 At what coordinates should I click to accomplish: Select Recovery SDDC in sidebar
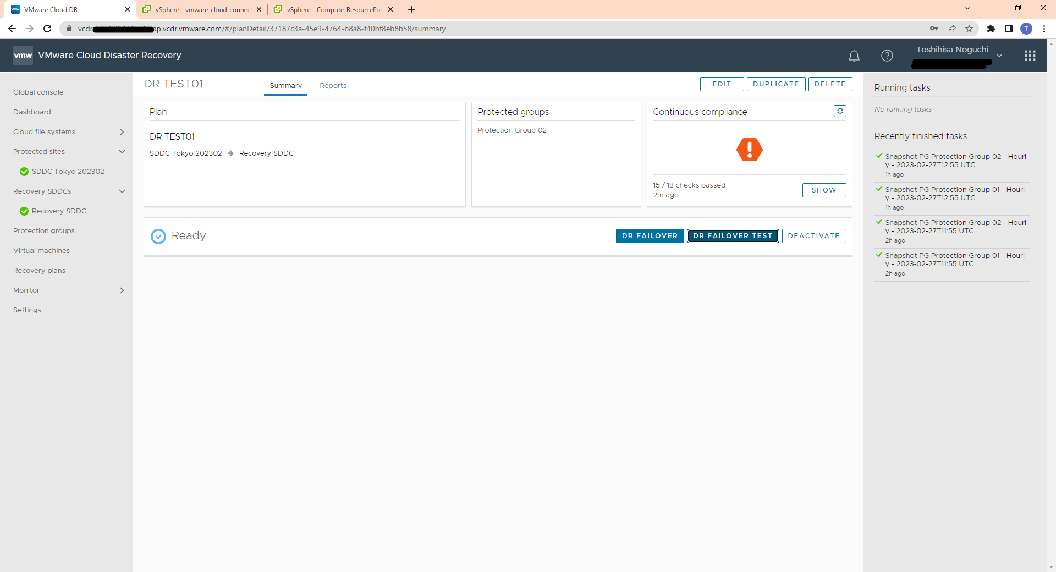[59, 211]
